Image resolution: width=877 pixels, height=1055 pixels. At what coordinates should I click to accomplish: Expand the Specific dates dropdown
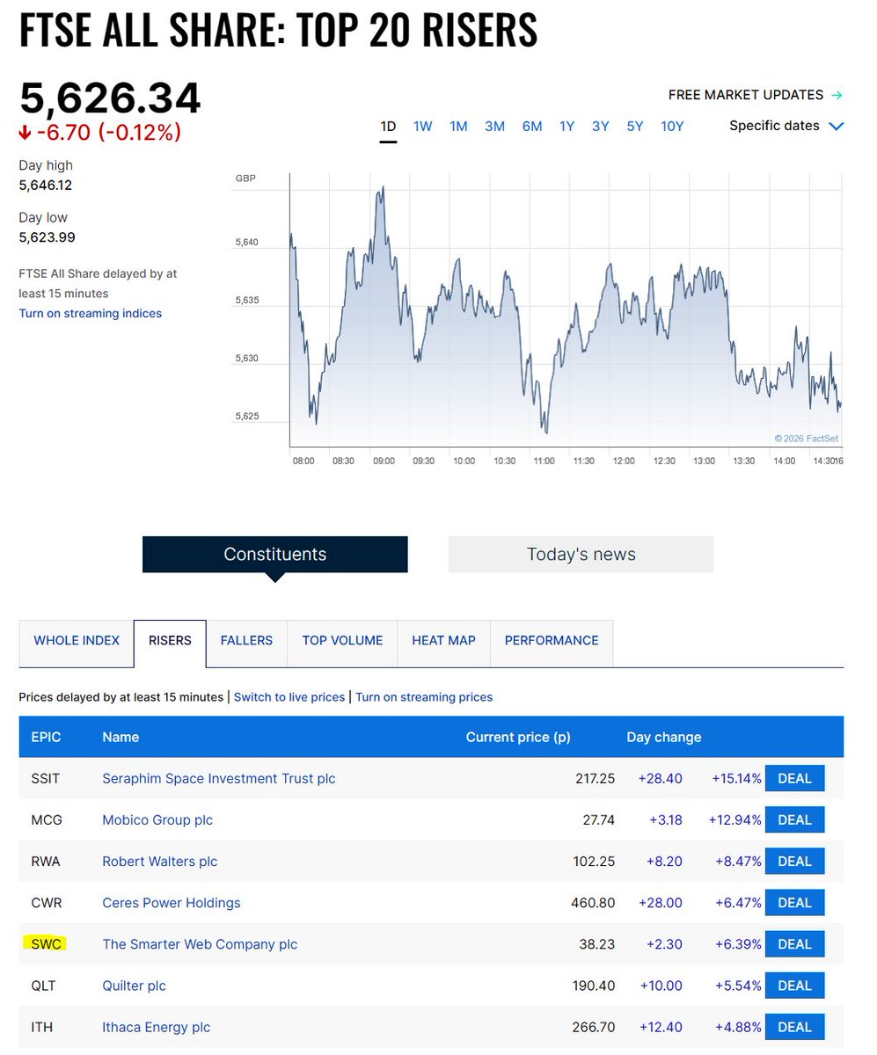pyautogui.click(x=786, y=126)
